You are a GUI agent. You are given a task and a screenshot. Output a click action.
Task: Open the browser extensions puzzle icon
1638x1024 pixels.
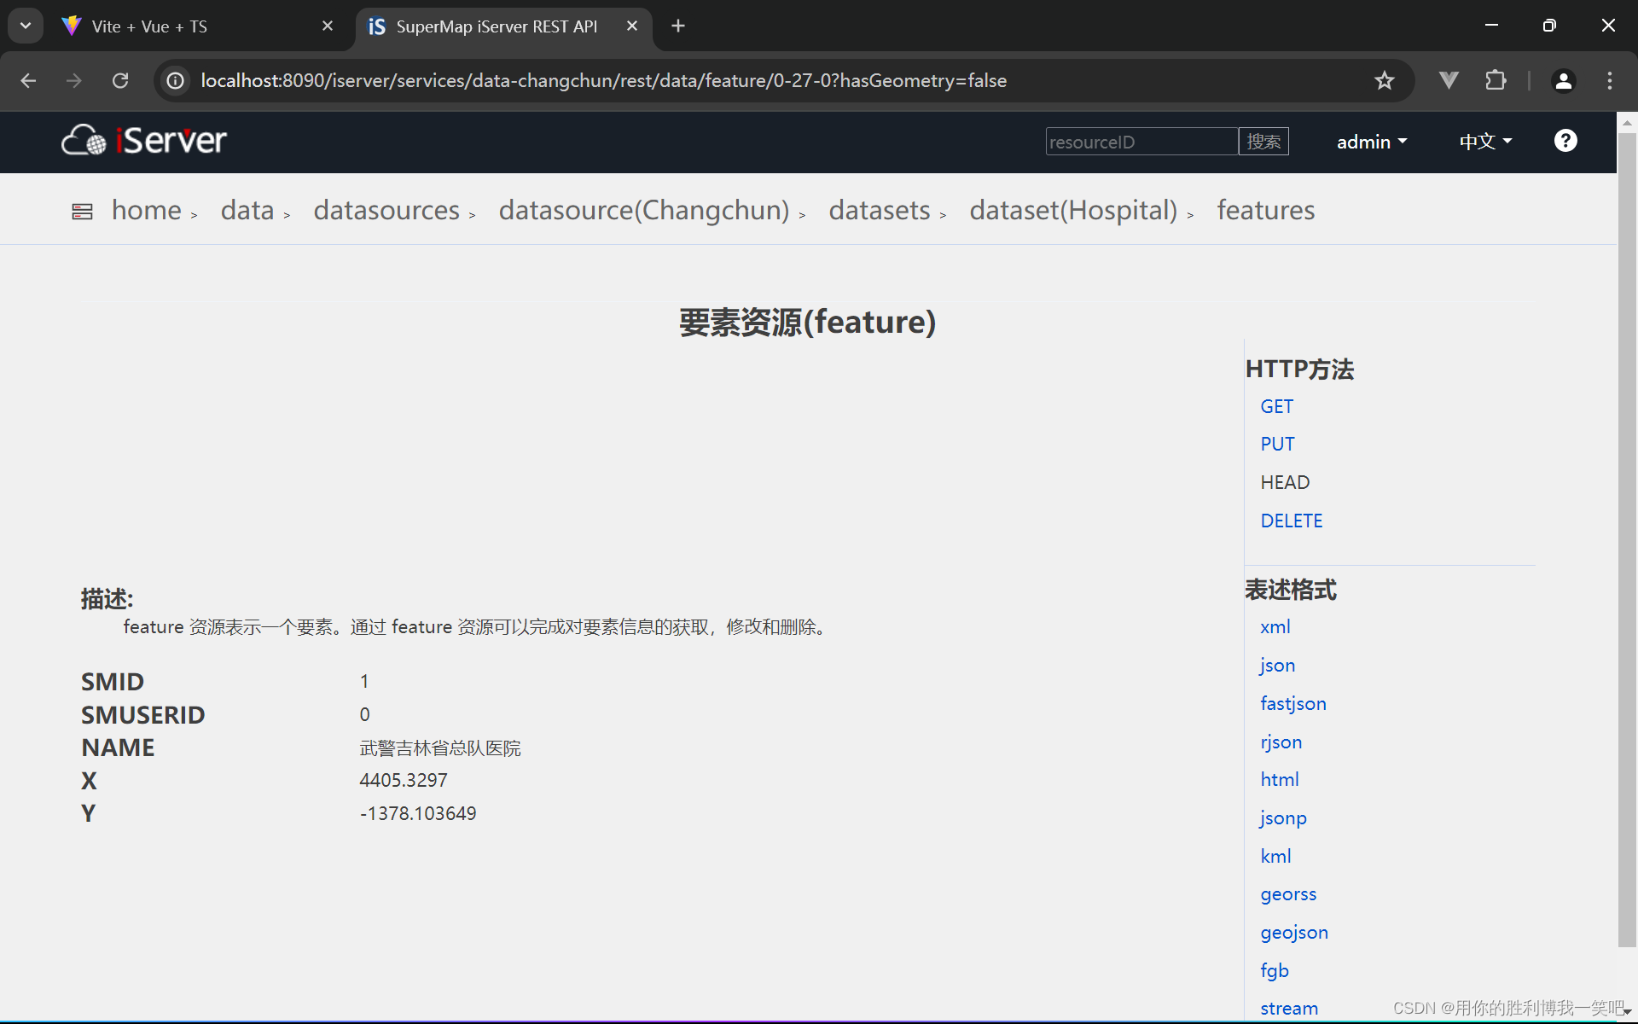coord(1496,80)
